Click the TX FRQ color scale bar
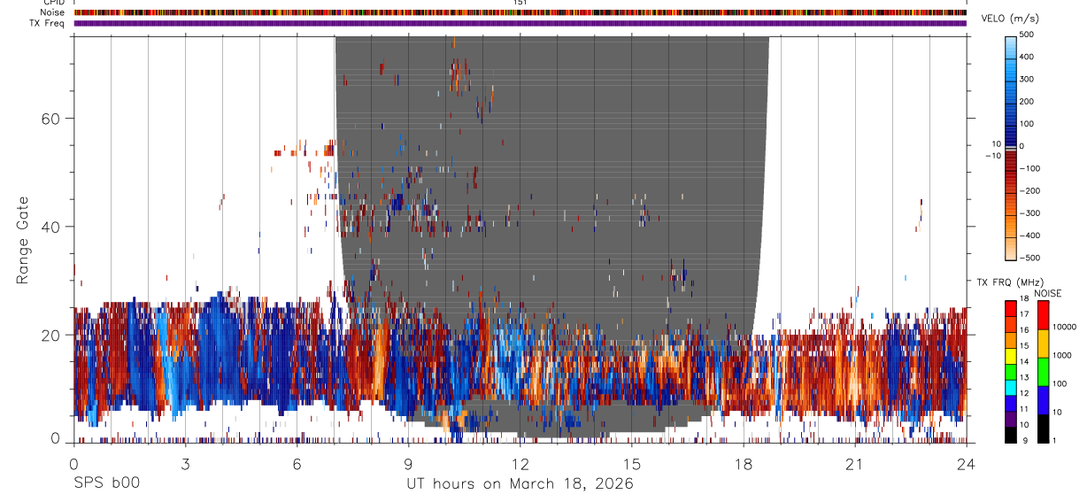1087x502 pixels. pyautogui.click(x=1010, y=371)
